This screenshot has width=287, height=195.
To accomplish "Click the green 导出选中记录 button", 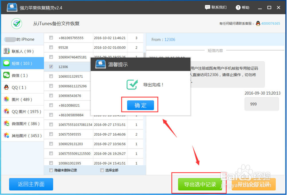I will pyautogui.click(x=200, y=184).
